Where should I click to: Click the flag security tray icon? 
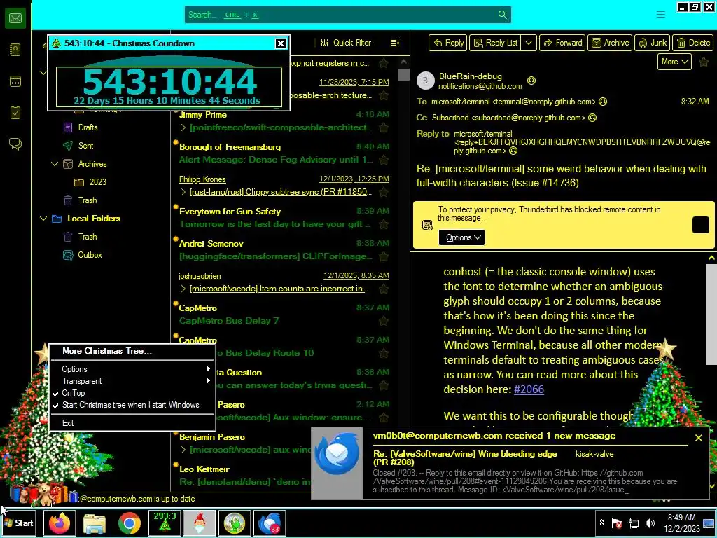click(x=617, y=523)
